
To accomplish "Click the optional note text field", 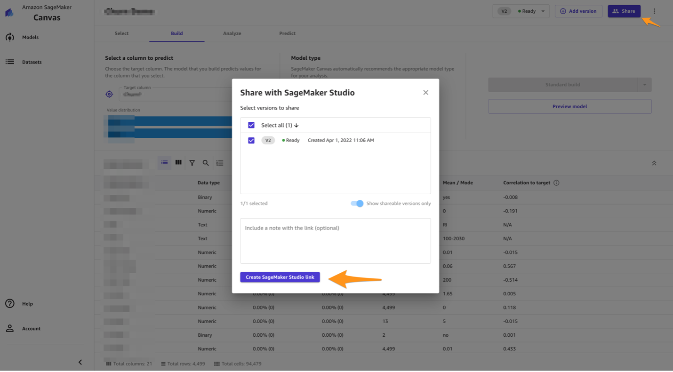I will pos(336,241).
